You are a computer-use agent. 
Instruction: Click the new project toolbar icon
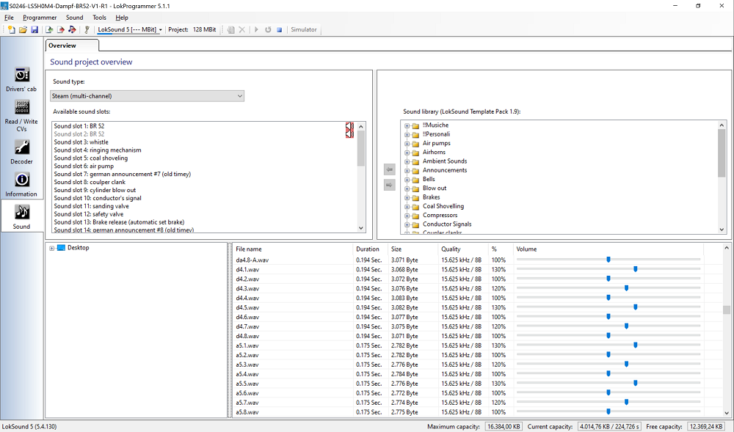pos(12,30)
